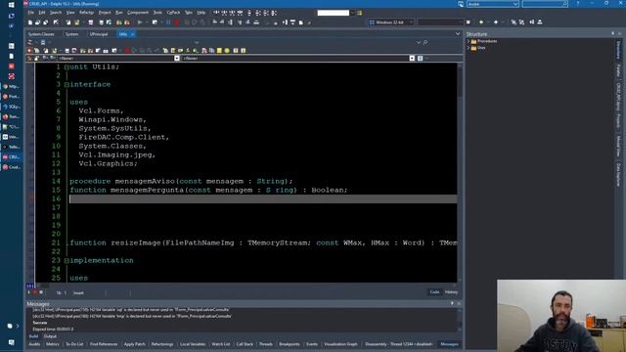Open the Windows 32-bit platform dropdown

[x=391, y=22]
